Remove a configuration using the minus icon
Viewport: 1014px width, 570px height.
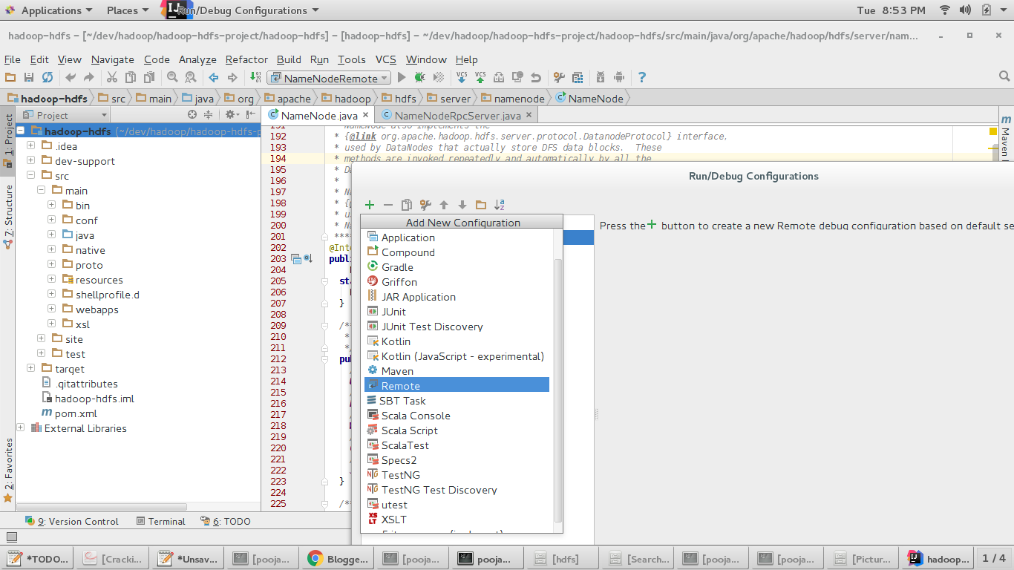pyautogui.click(x=387, y=205)
